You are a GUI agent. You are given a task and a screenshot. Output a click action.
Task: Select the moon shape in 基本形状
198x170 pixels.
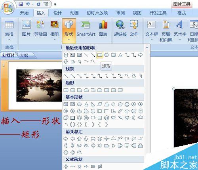pos(133,118)
